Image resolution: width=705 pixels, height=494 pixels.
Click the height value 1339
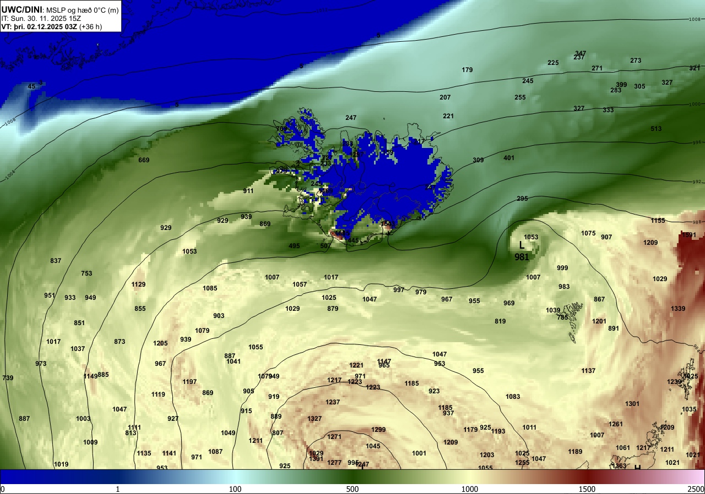(x=678, y=309)
